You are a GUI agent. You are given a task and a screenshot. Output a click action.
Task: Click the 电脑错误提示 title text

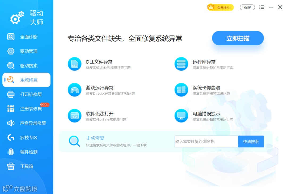point(206,114)
